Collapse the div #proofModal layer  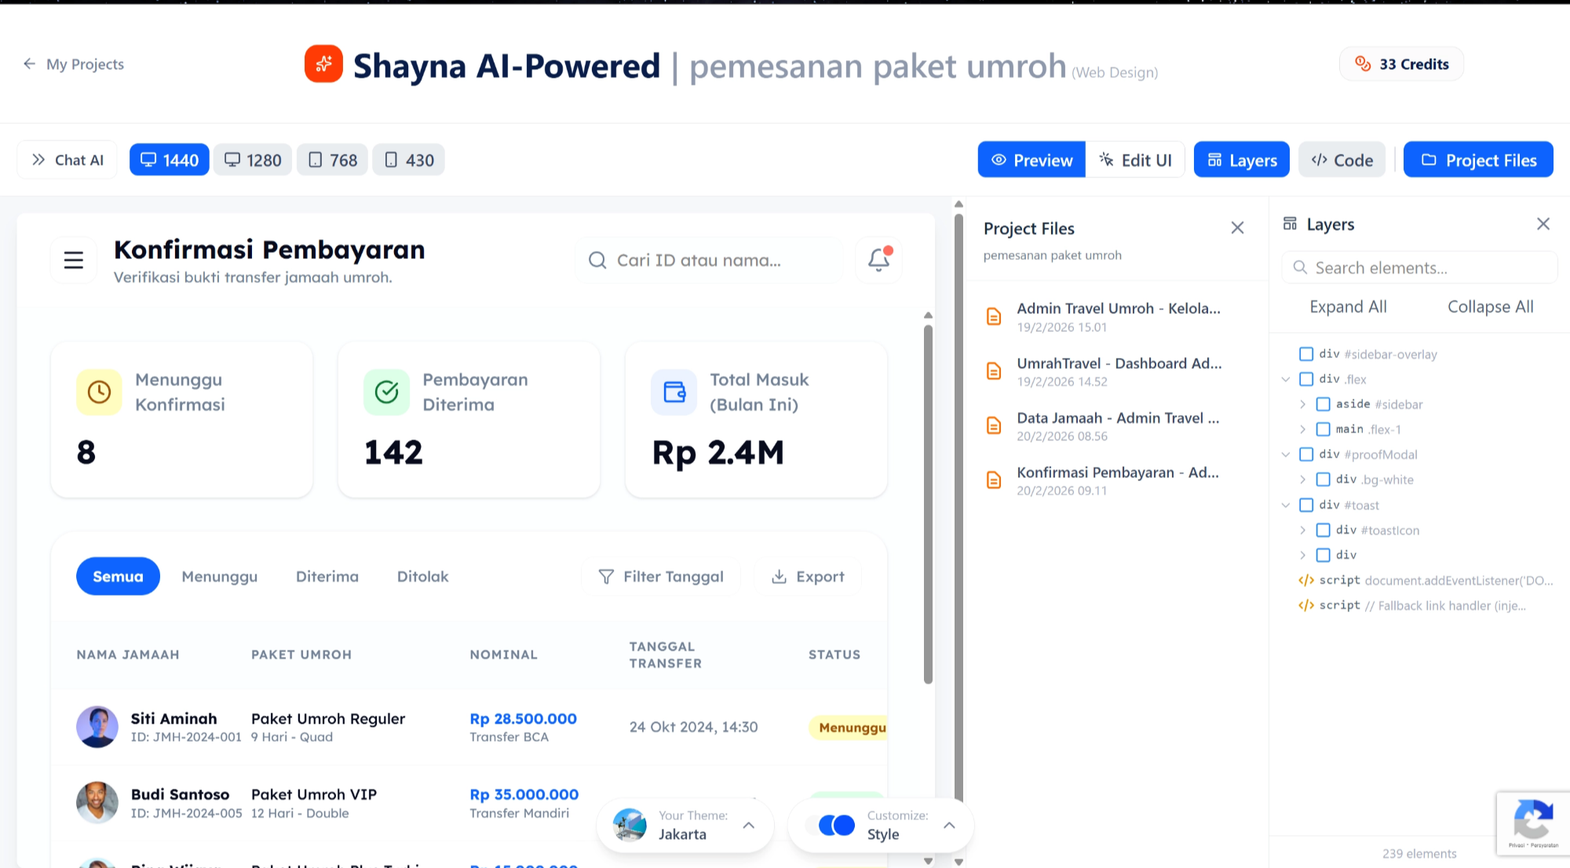click(x=1285, y=454)
